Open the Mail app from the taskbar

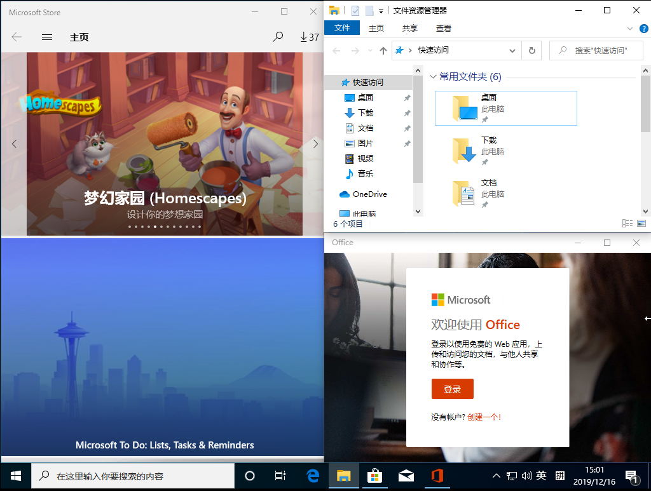click(x=406, y=476)
